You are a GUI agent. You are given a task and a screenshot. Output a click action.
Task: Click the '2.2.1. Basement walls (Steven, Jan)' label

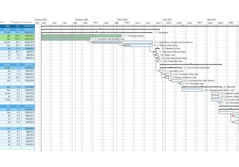click(219, 90)
